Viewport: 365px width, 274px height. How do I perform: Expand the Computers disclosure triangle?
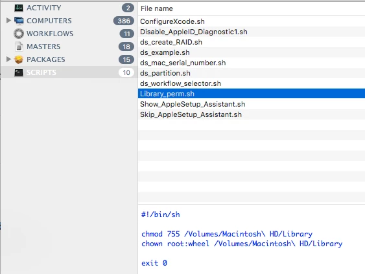coord(8,21)
